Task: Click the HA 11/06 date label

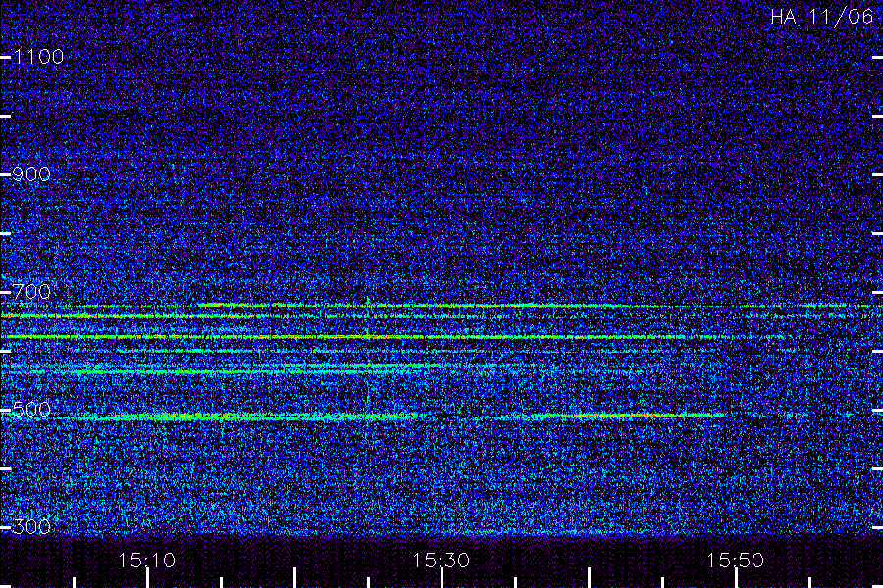Action: point(821,17)
